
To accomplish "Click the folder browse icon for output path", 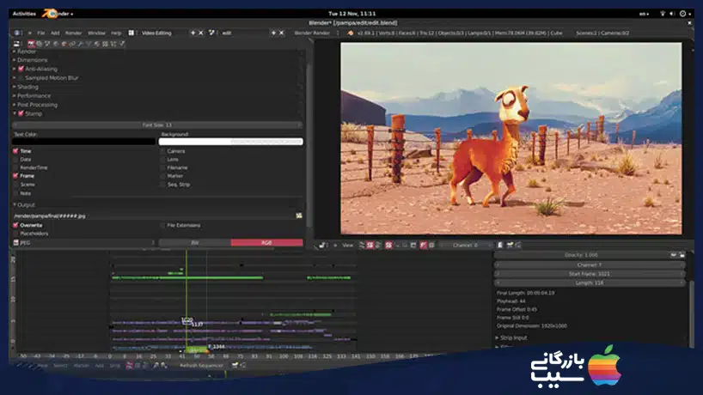I will coord(299,216).
